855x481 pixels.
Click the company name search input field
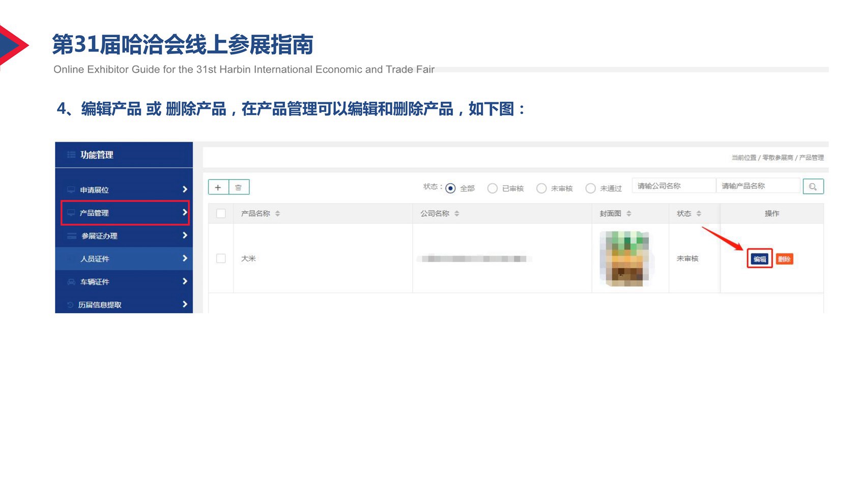(x=674, y=186)
